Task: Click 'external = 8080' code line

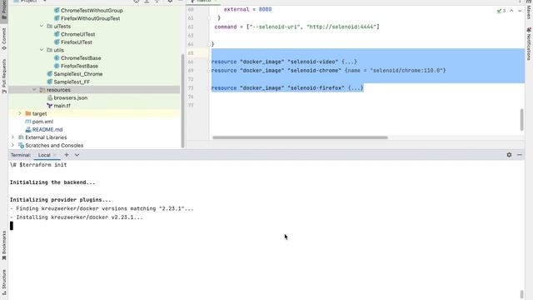Action: (248, 9)
